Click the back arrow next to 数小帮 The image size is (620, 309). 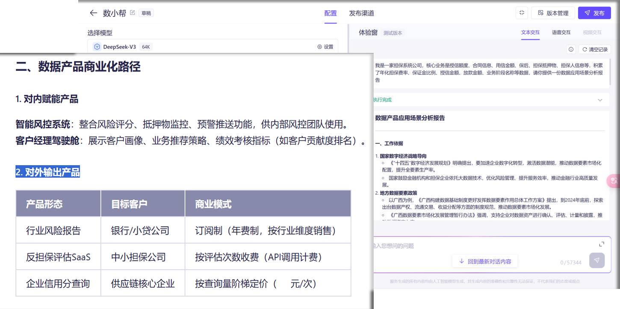pyautogui.click(x=93, y=13)
